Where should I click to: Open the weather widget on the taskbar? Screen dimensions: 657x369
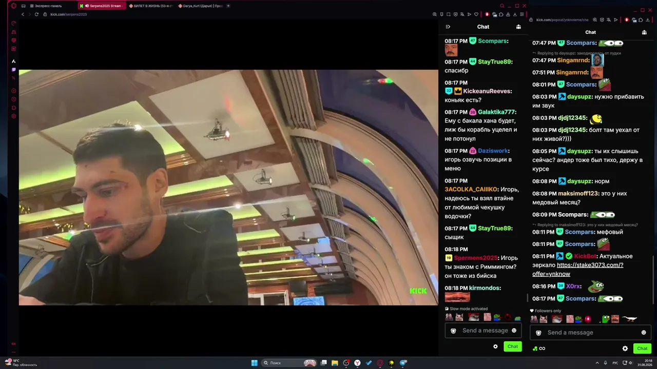pyautogui.click(x=21, y=363)
